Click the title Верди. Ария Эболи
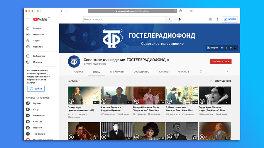This screenshot has width=264, height=148. [213, 109]
